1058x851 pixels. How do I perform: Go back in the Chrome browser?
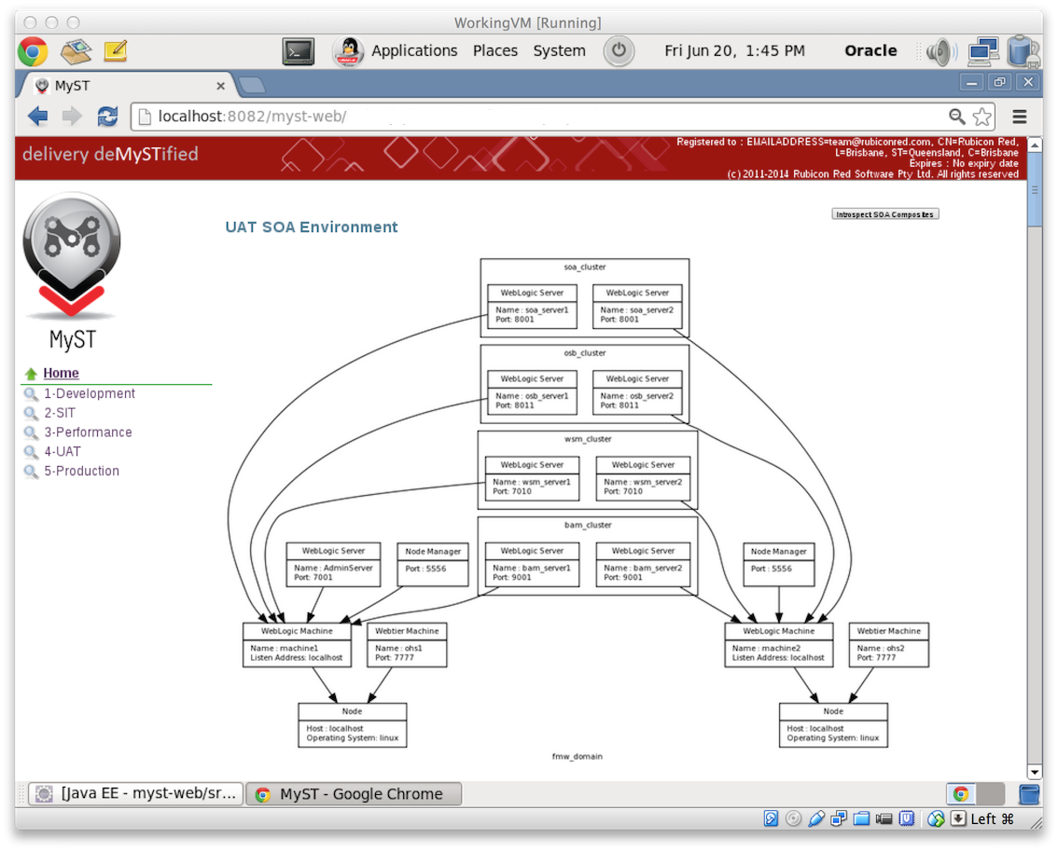[38, 117]
